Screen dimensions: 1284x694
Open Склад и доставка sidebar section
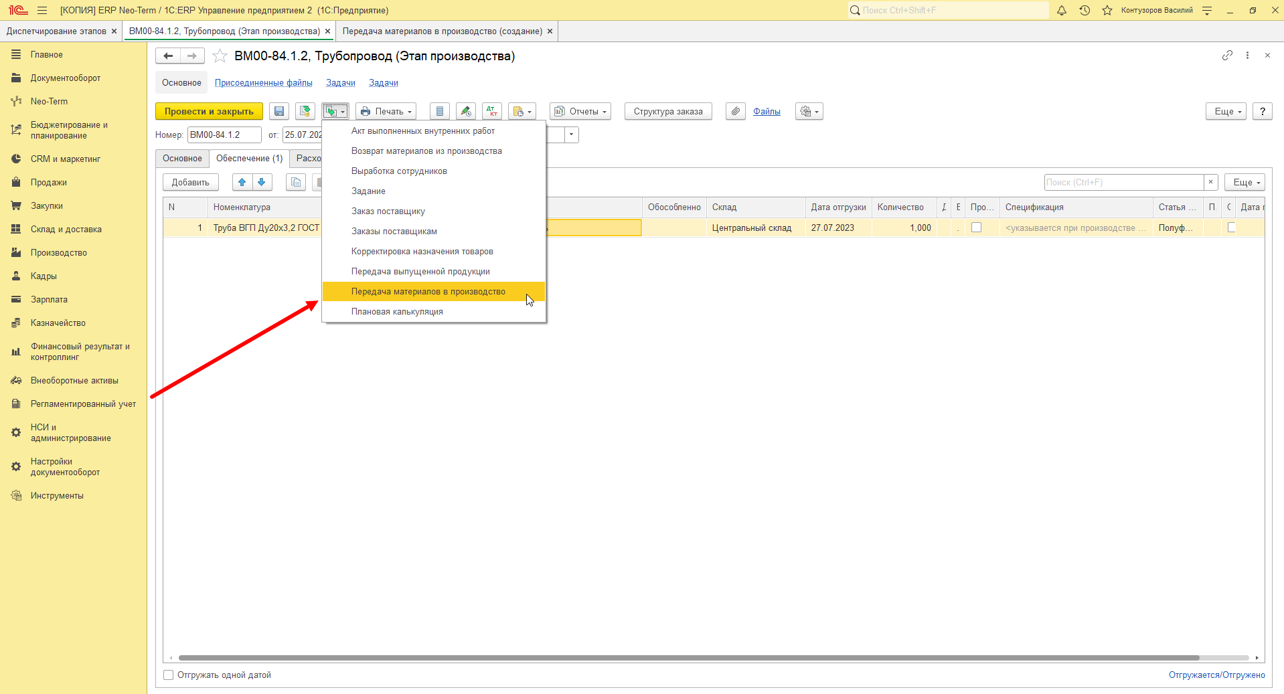(x=66, y=229)
